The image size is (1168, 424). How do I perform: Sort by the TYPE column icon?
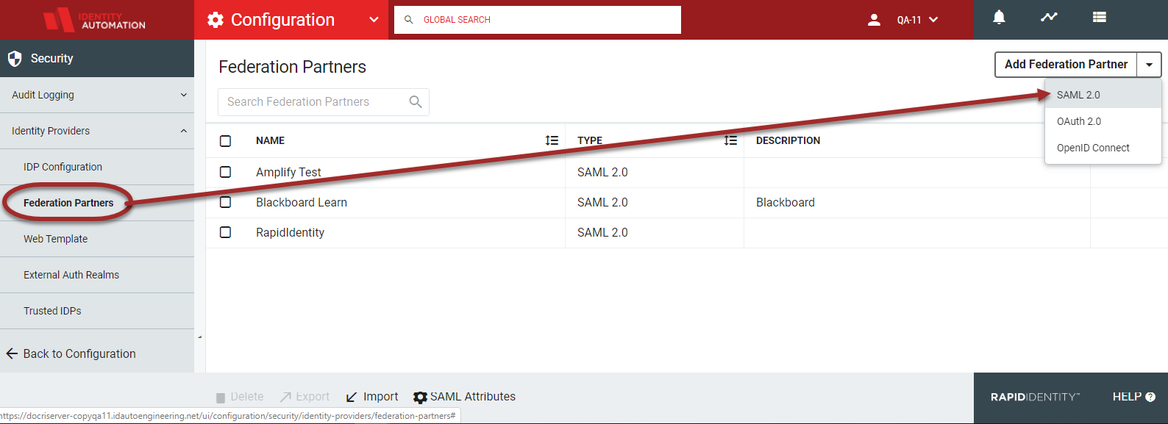[x=730, y=140]
